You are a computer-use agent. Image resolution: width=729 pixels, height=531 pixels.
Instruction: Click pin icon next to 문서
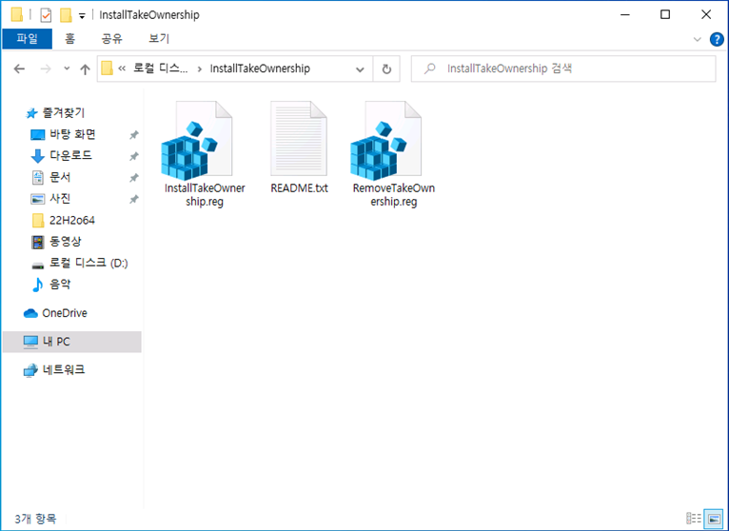coord(134,178)
